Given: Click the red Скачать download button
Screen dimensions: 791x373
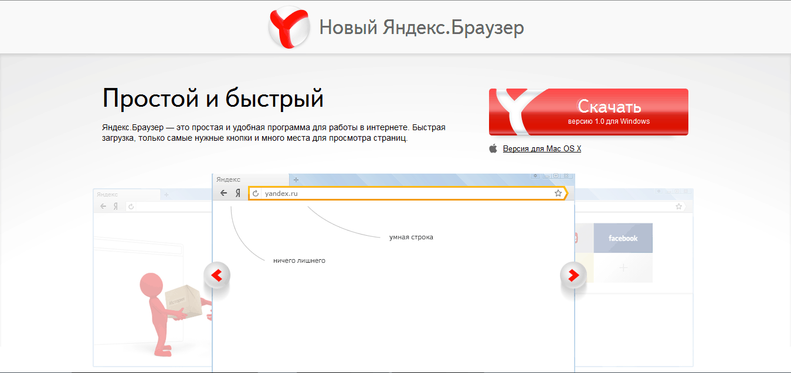Looking at the screenshot, I should (x=589, y=112).
